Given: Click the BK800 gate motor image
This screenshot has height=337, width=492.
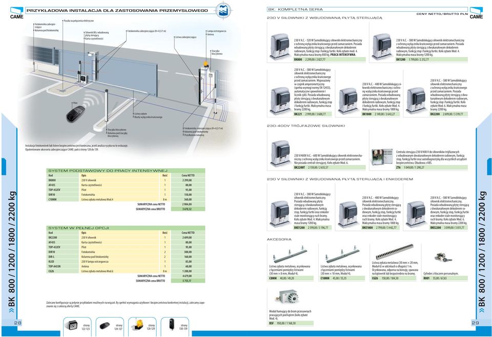Looking at the screenshot, I should point(280,47).
